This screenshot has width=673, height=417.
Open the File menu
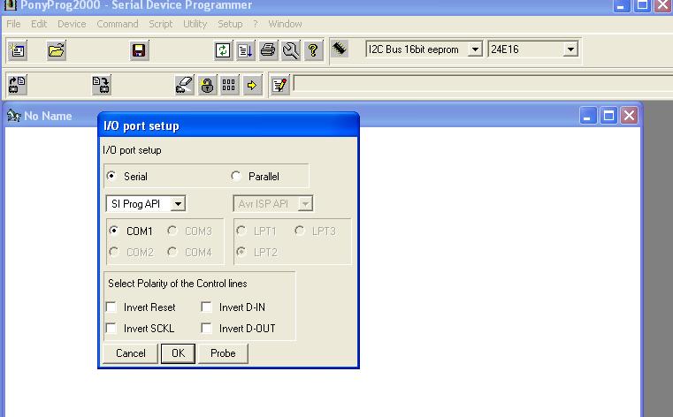tap(13, 24)
